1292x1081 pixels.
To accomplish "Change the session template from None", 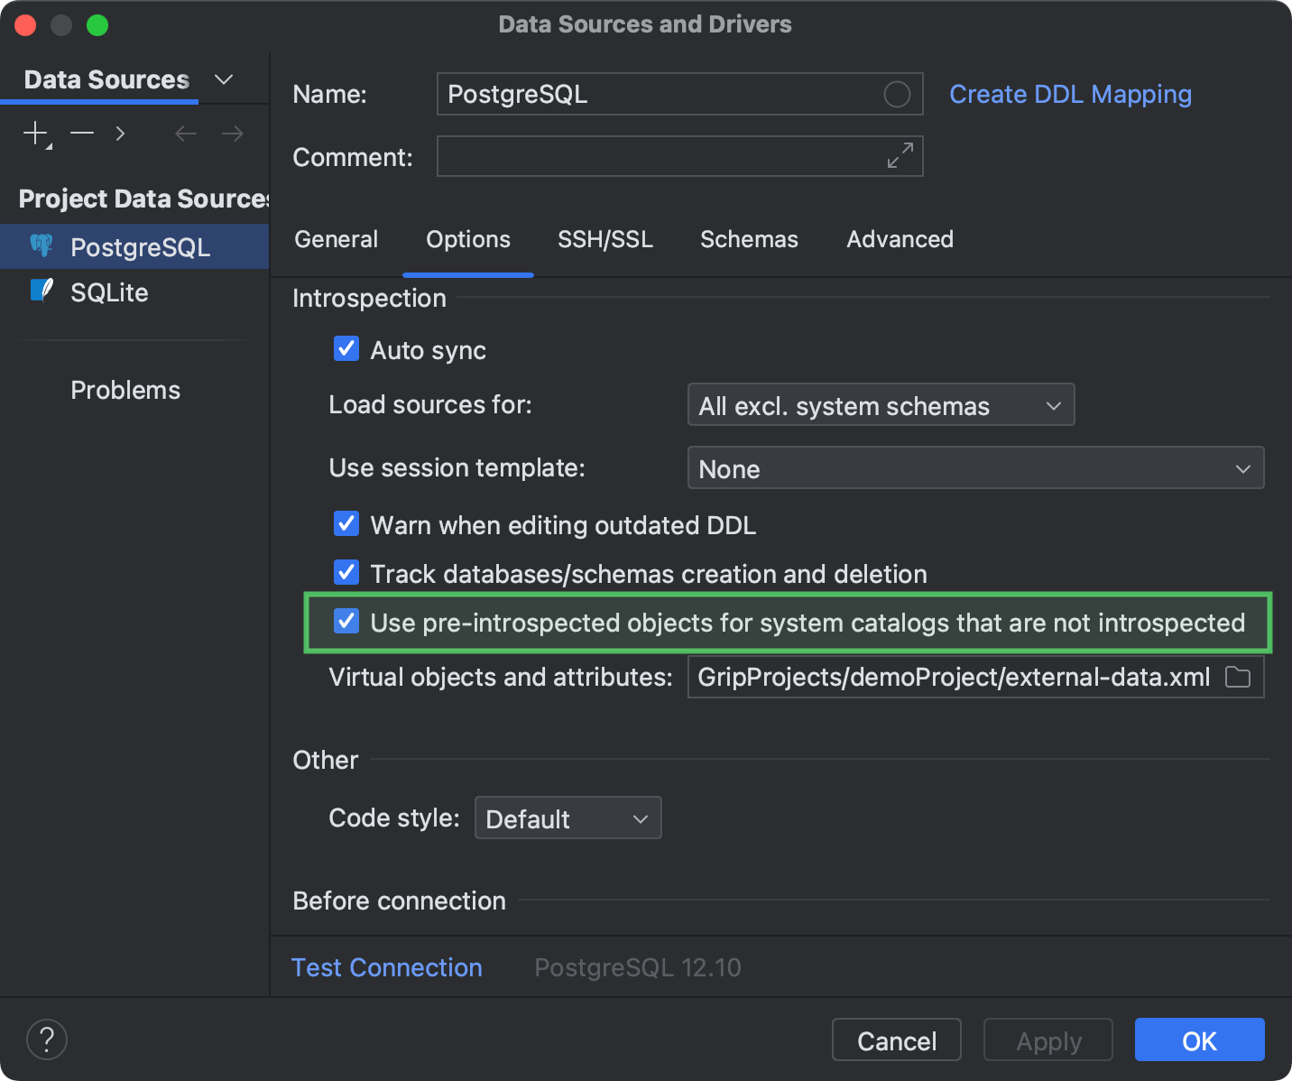I will (975, 467).
